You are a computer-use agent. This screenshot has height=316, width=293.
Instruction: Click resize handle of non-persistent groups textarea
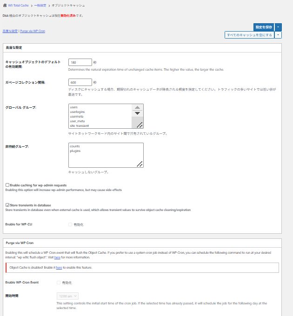click(x=140, y=164)
